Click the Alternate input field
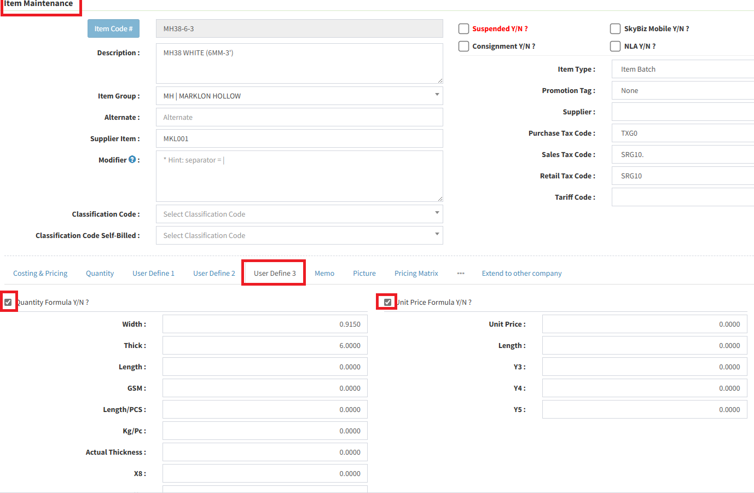The width and height of the screenshot is (754, 493). (x=299, y=117)
